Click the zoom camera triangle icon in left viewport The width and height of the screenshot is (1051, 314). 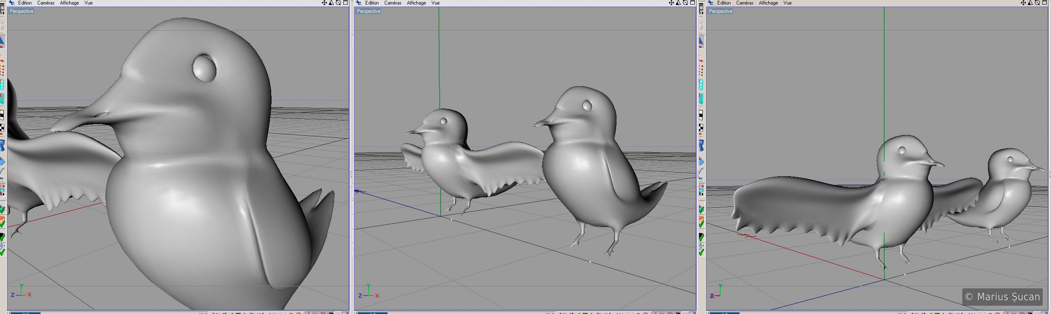[x=331, y=3]
